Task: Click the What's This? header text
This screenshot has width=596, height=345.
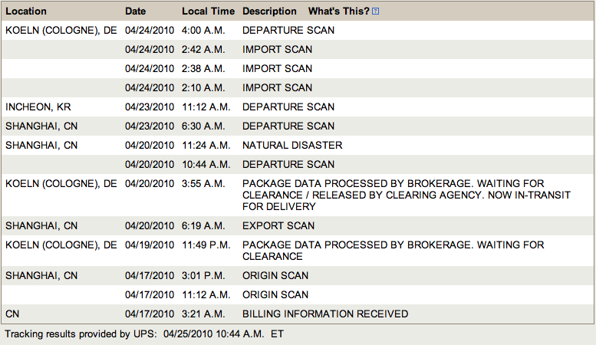Action: (339, 11)
